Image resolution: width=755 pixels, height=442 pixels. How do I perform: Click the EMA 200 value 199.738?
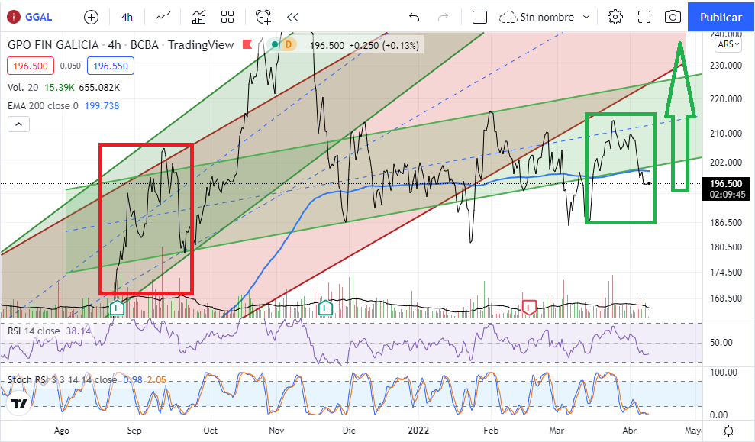pyautogui.click(x=102, y=106)
